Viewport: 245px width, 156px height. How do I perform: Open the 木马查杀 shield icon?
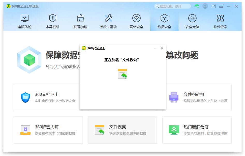point(53,18)
